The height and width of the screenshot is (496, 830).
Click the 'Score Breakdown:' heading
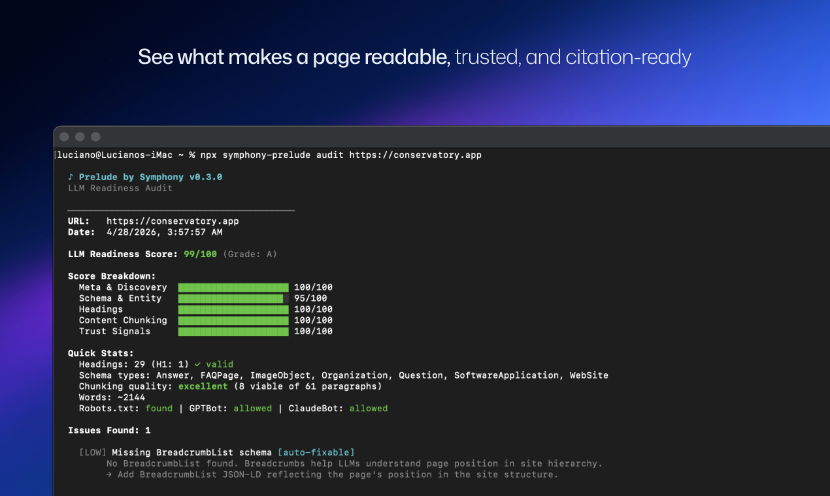[112, 276]
